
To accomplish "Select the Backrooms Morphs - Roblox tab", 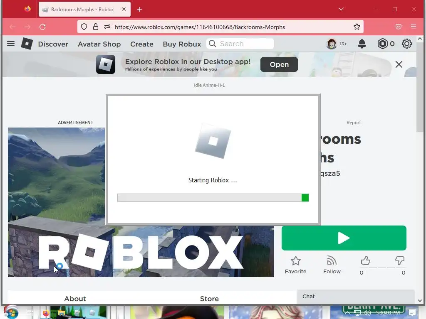I will pyautogui.click(x=84, y=9).
